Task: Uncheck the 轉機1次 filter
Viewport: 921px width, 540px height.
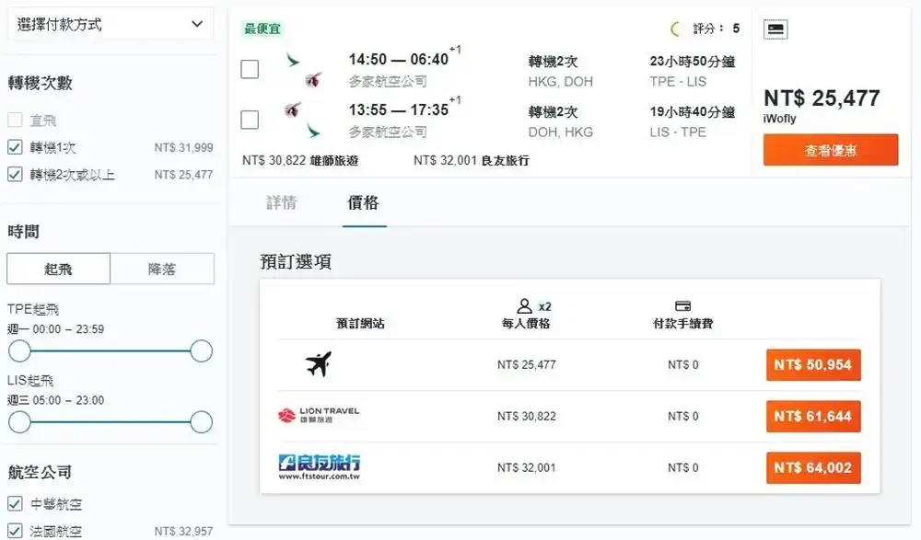Action: [x=15, y=147]
